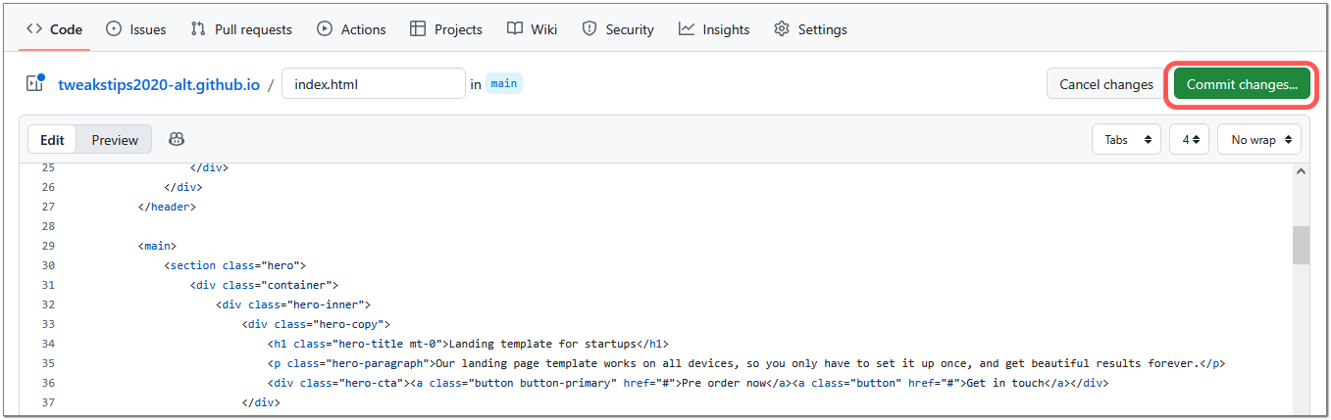Click the main branch label

coord(504,84)
